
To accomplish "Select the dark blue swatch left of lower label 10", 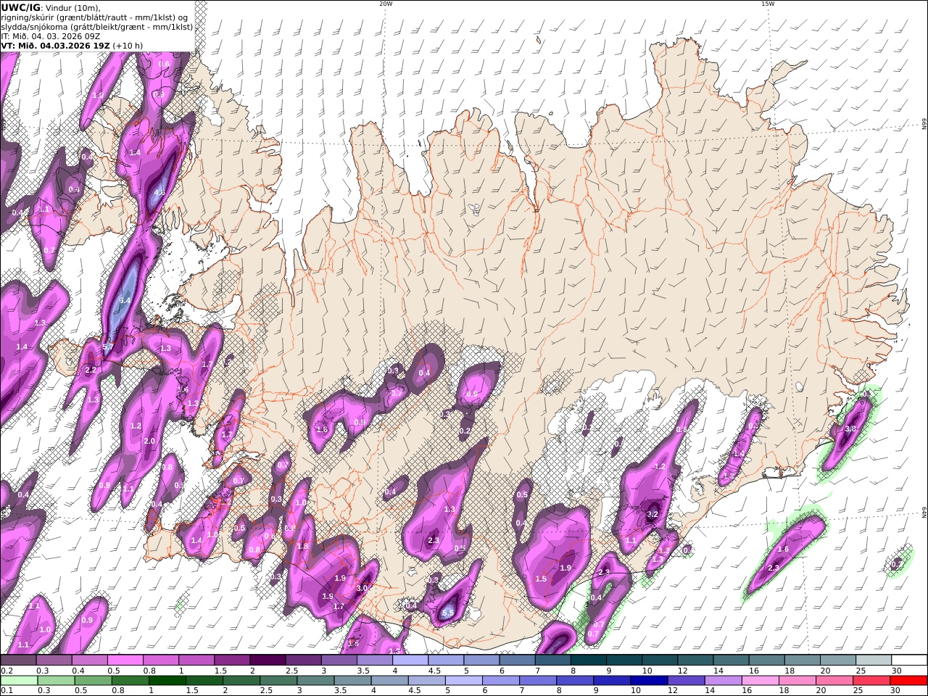I will (611, 681).
